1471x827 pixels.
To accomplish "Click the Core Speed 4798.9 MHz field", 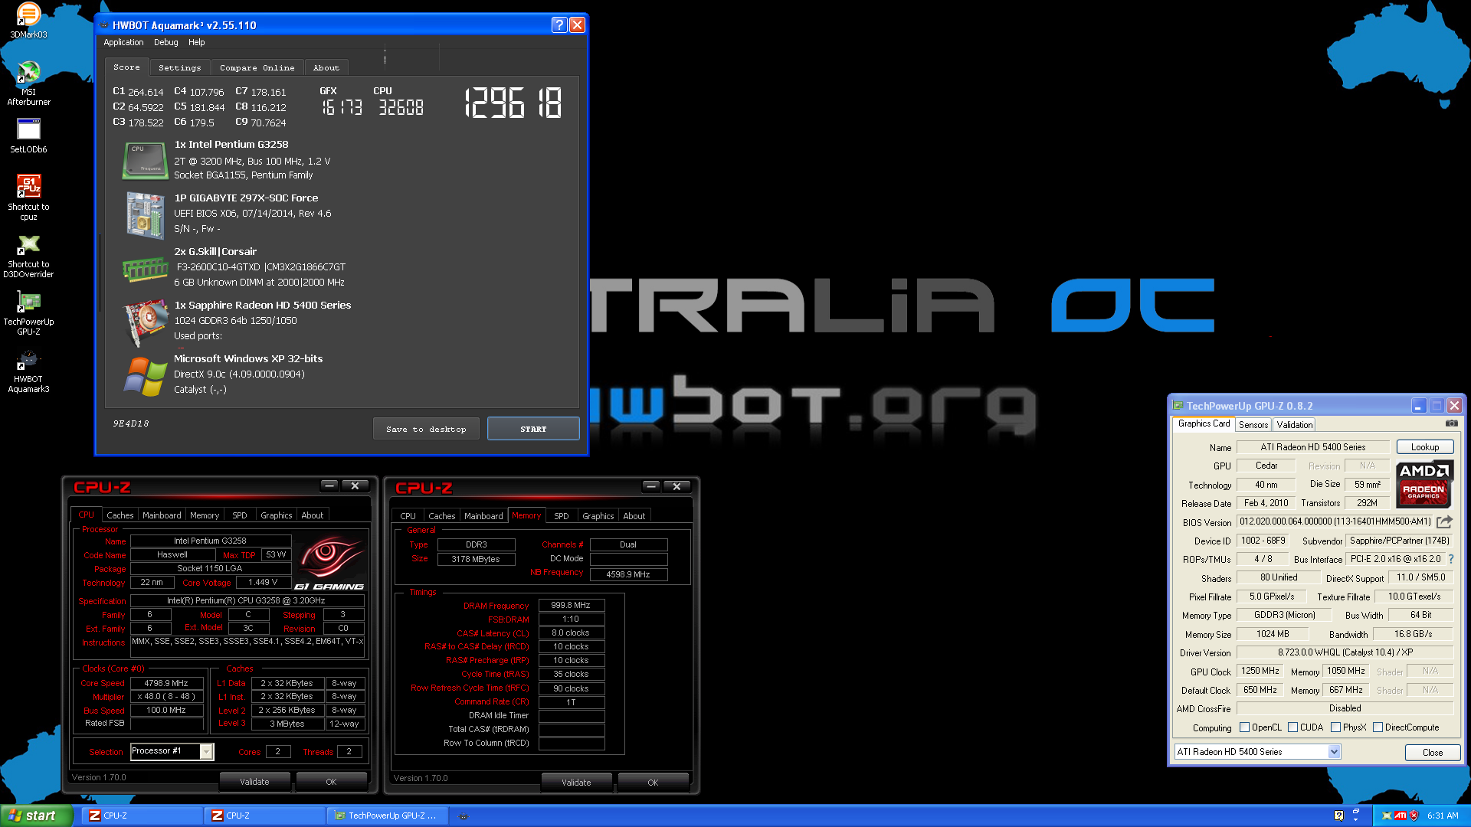I will (x=167, y=683).
